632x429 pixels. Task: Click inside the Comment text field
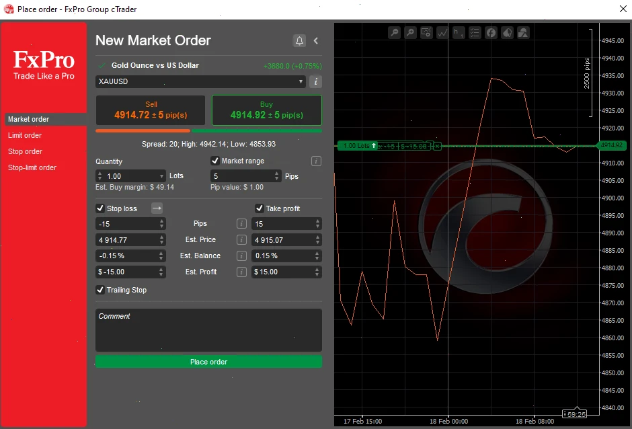point(208,328)
